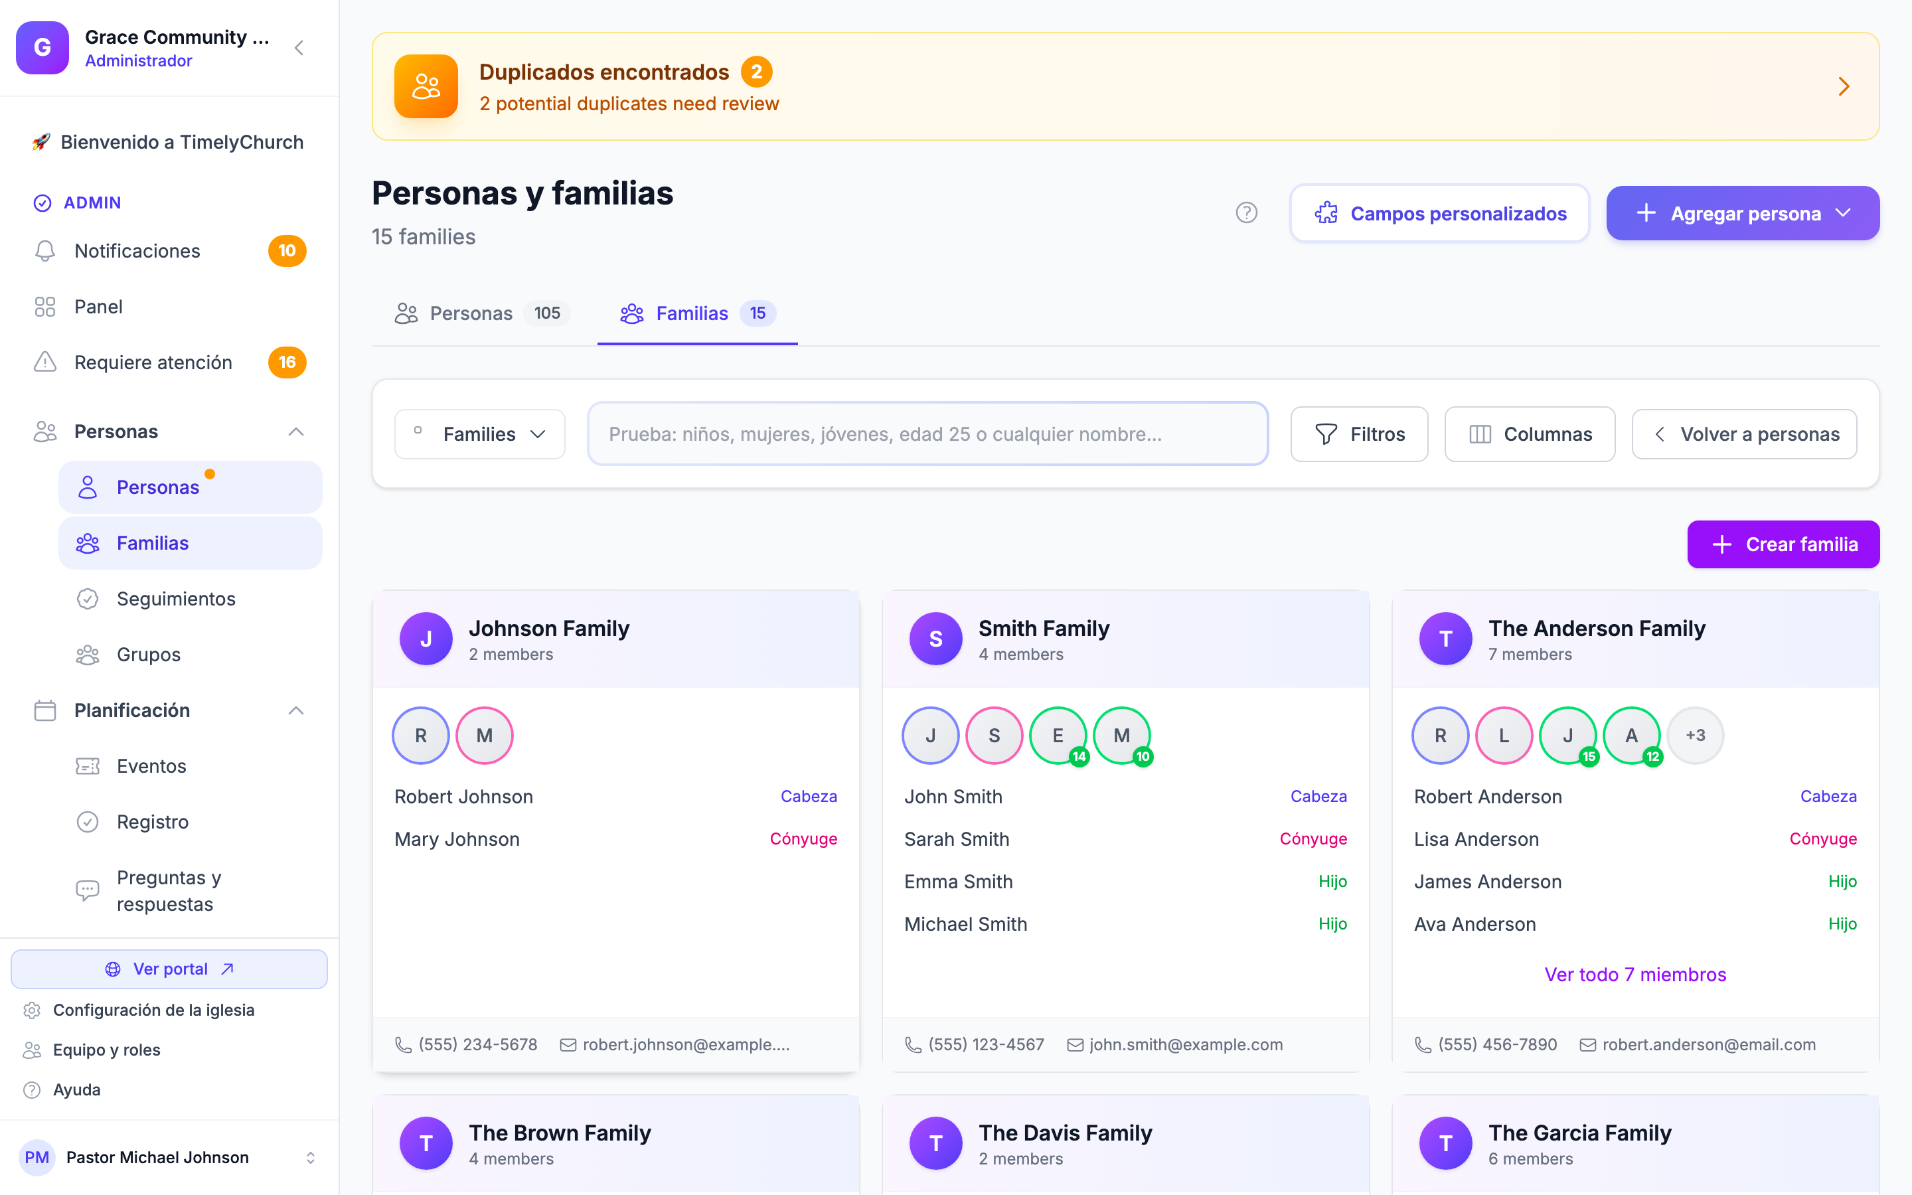This screenshot has width=1912, height=1195.
Task: Collapse the Planificación sidebar section
Action: tap(295, 710)
